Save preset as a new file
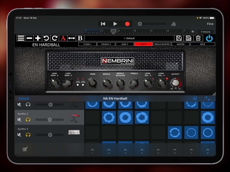Screen dimensions: 230x172 pos(188,38)
